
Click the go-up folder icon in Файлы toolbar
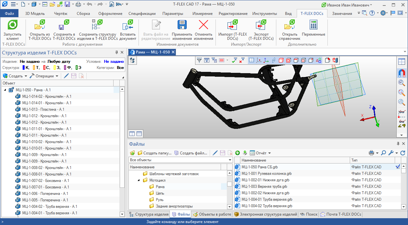pos(132,153)
